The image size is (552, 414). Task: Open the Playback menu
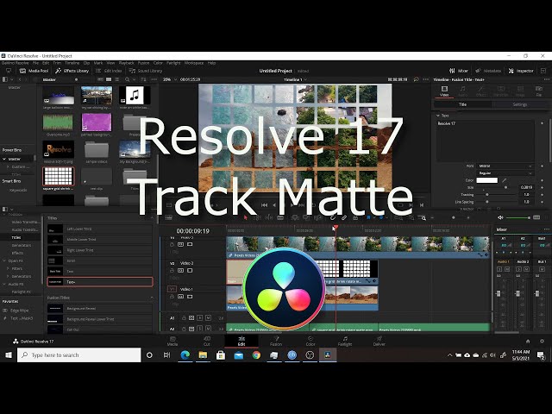(x=126, y=63)
